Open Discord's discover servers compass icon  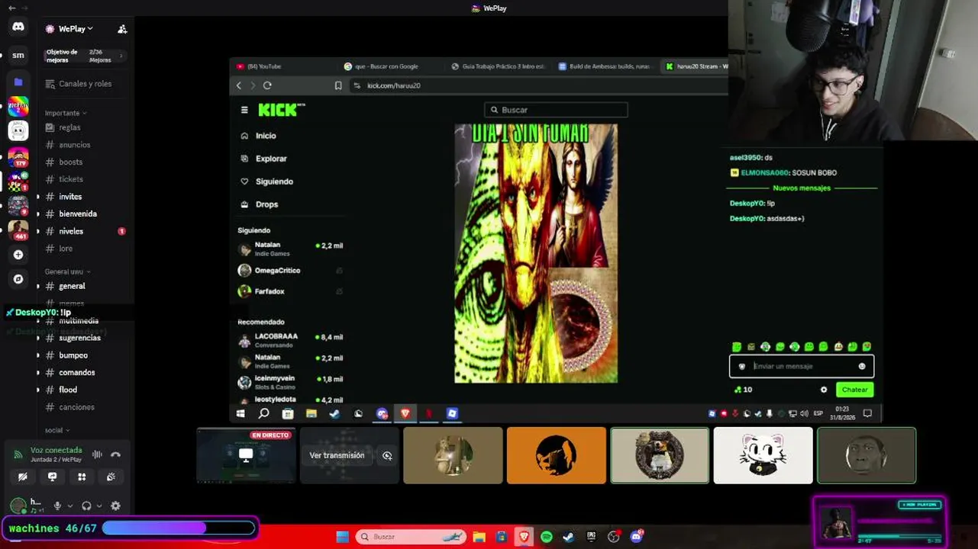pos(18,279)
